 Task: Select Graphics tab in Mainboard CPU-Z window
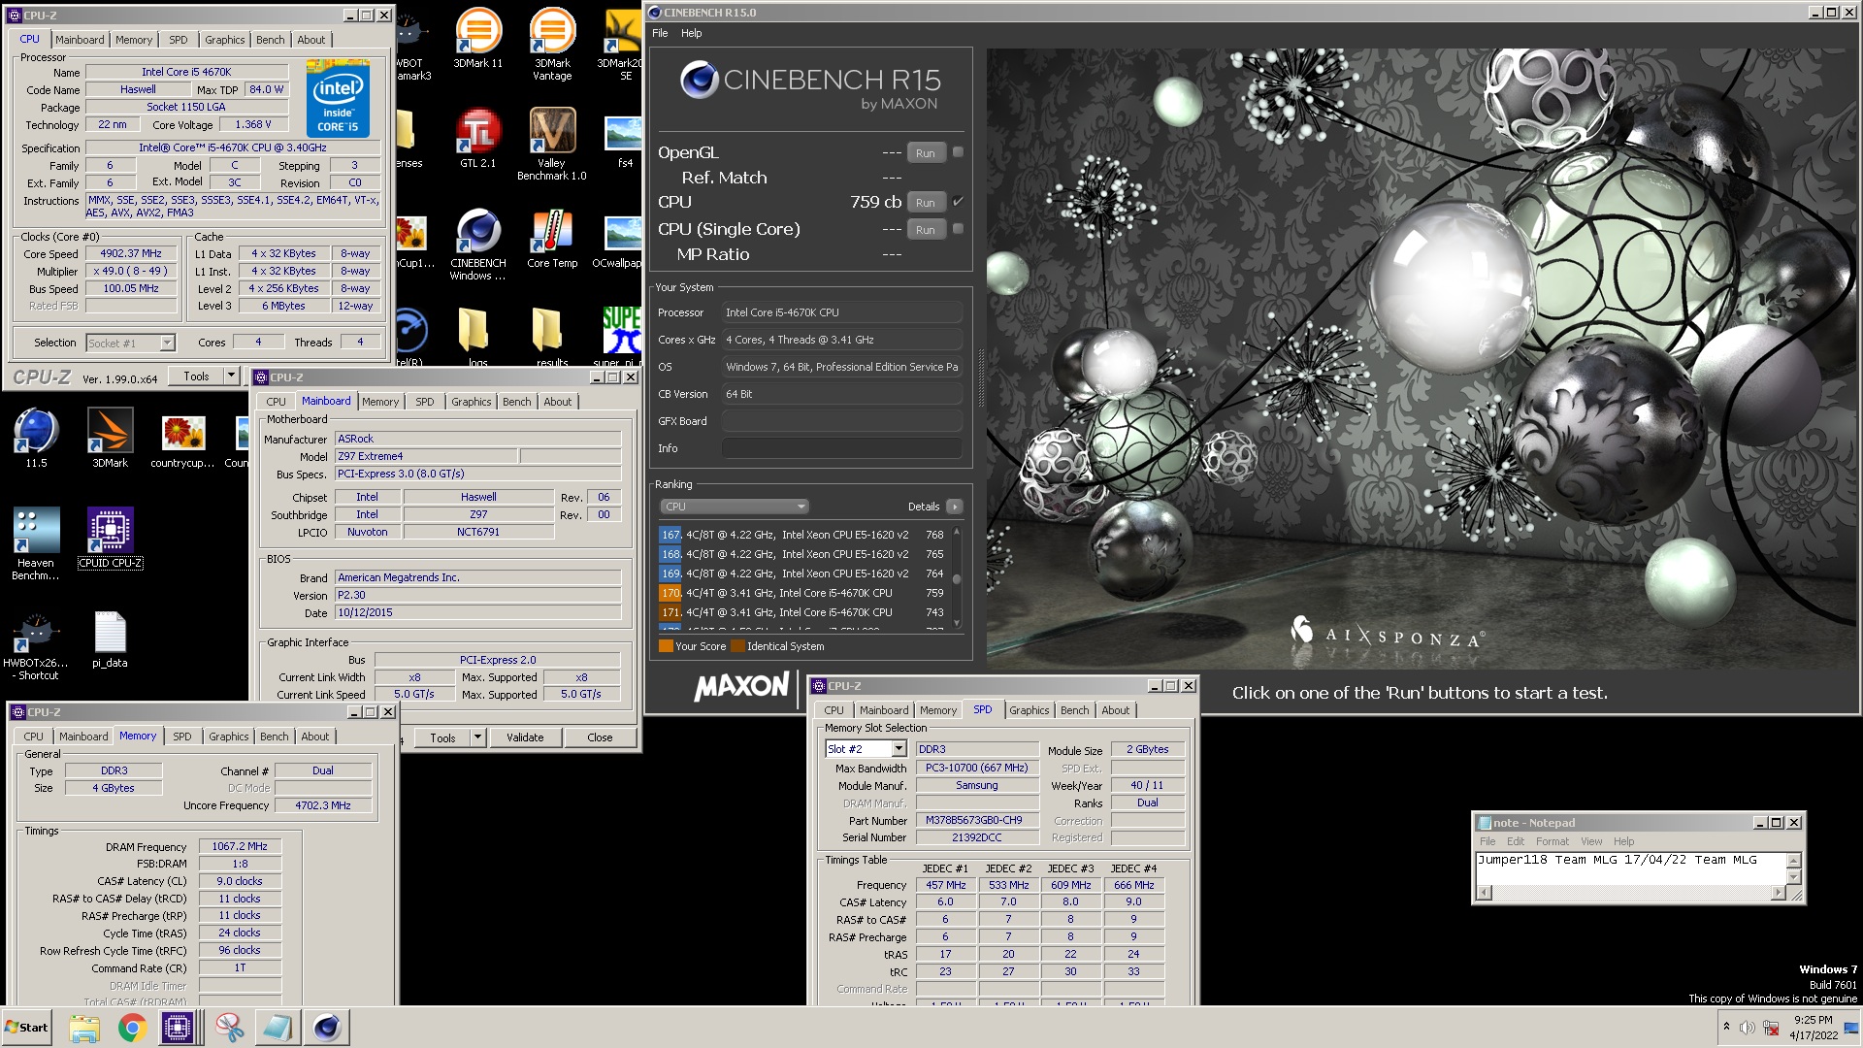click(x=472, y=402)
